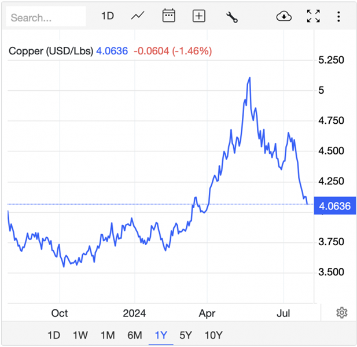Open the calendar date range picker

(x=169, y=16)
